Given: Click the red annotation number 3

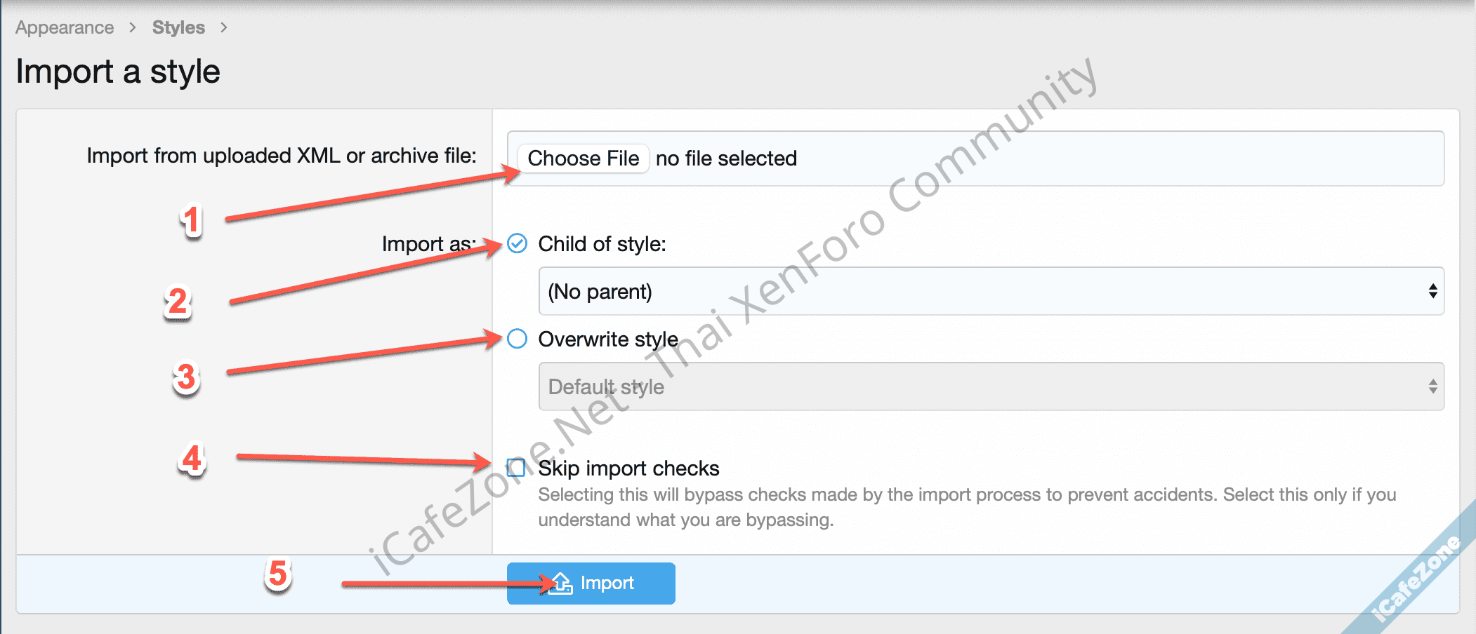Looking at the screenshot, I should click(186, 377).
